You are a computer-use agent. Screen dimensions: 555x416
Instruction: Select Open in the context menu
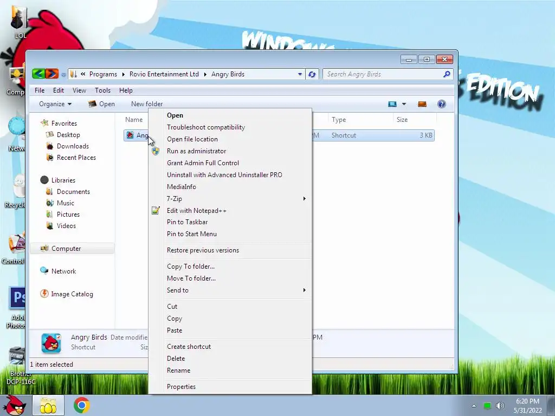(x=230, y=115)
